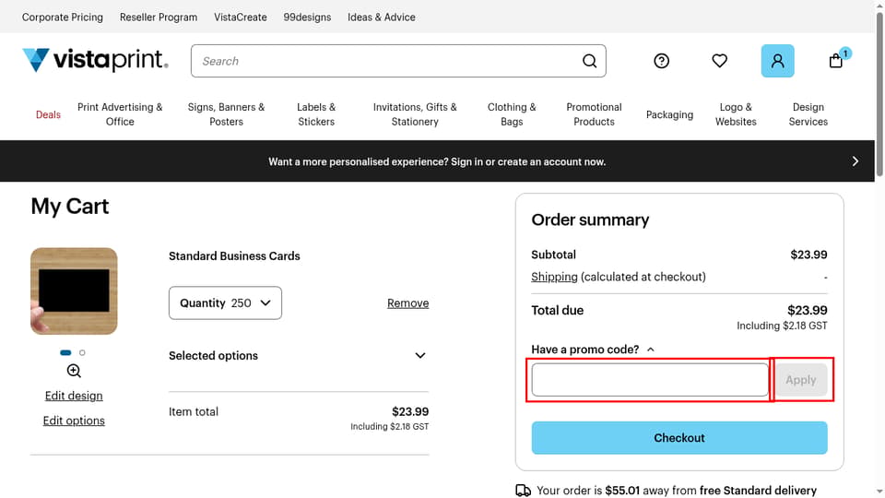The image size is (885, 498).
Task: Click the Standard Business Cards title
Action: [x=234, y=255]
